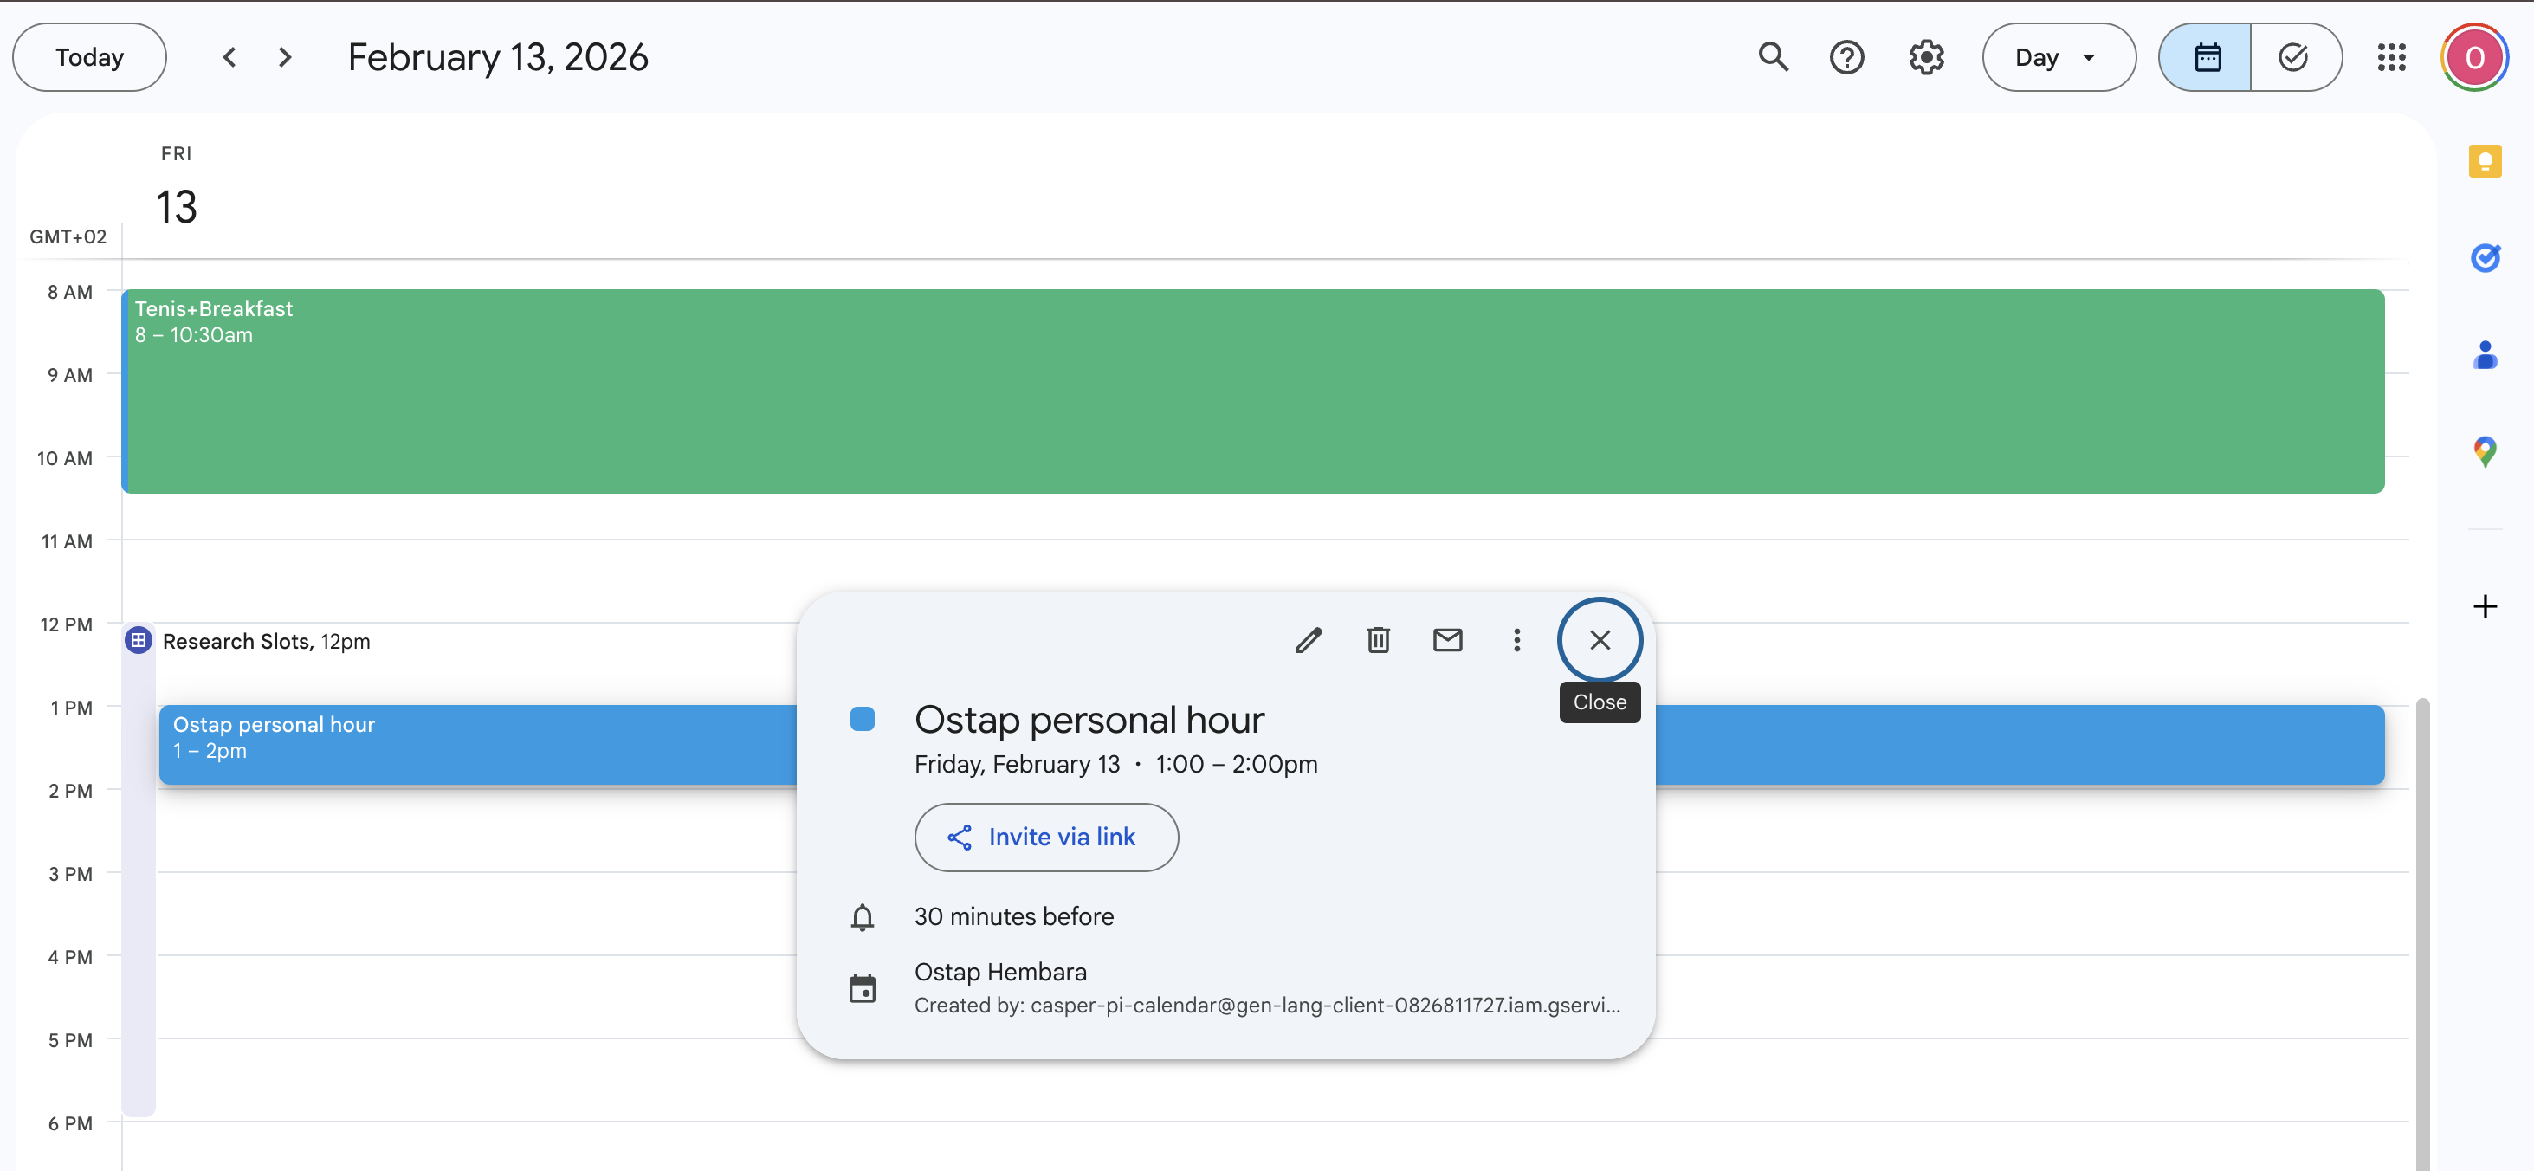Email event details via envelope icon

(1447, 641)
